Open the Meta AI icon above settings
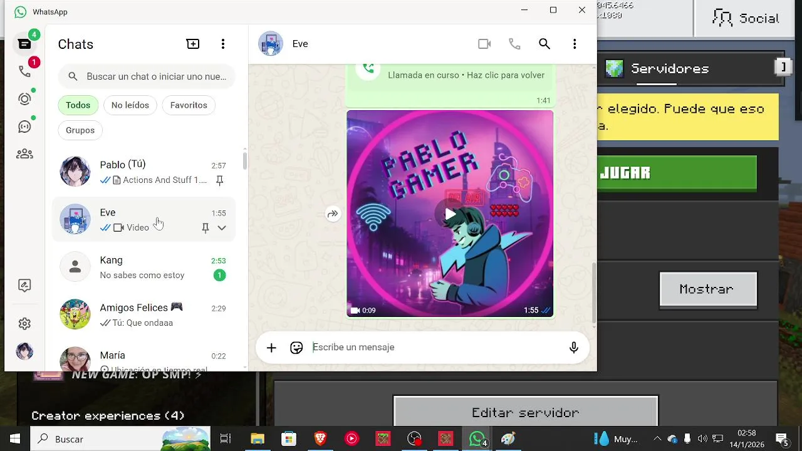 click(24, 286)
